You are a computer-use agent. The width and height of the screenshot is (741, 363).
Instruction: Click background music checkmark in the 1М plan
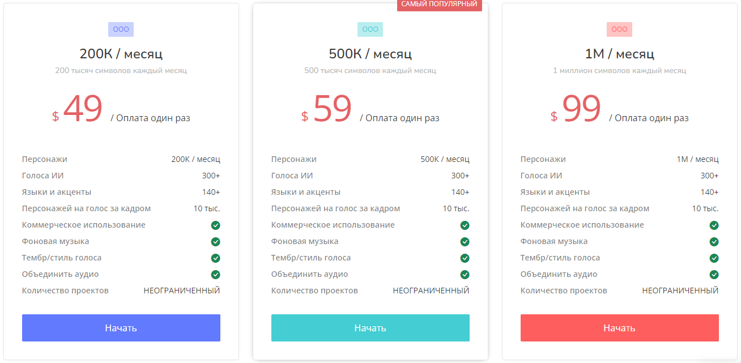714,242
